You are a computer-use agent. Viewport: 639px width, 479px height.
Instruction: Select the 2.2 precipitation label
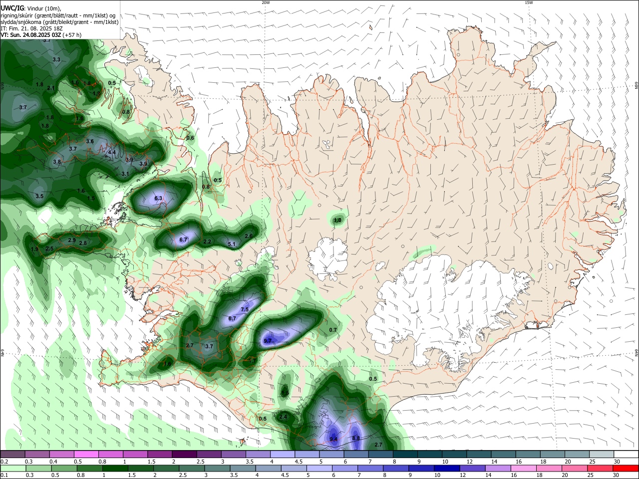pos(208,241)
